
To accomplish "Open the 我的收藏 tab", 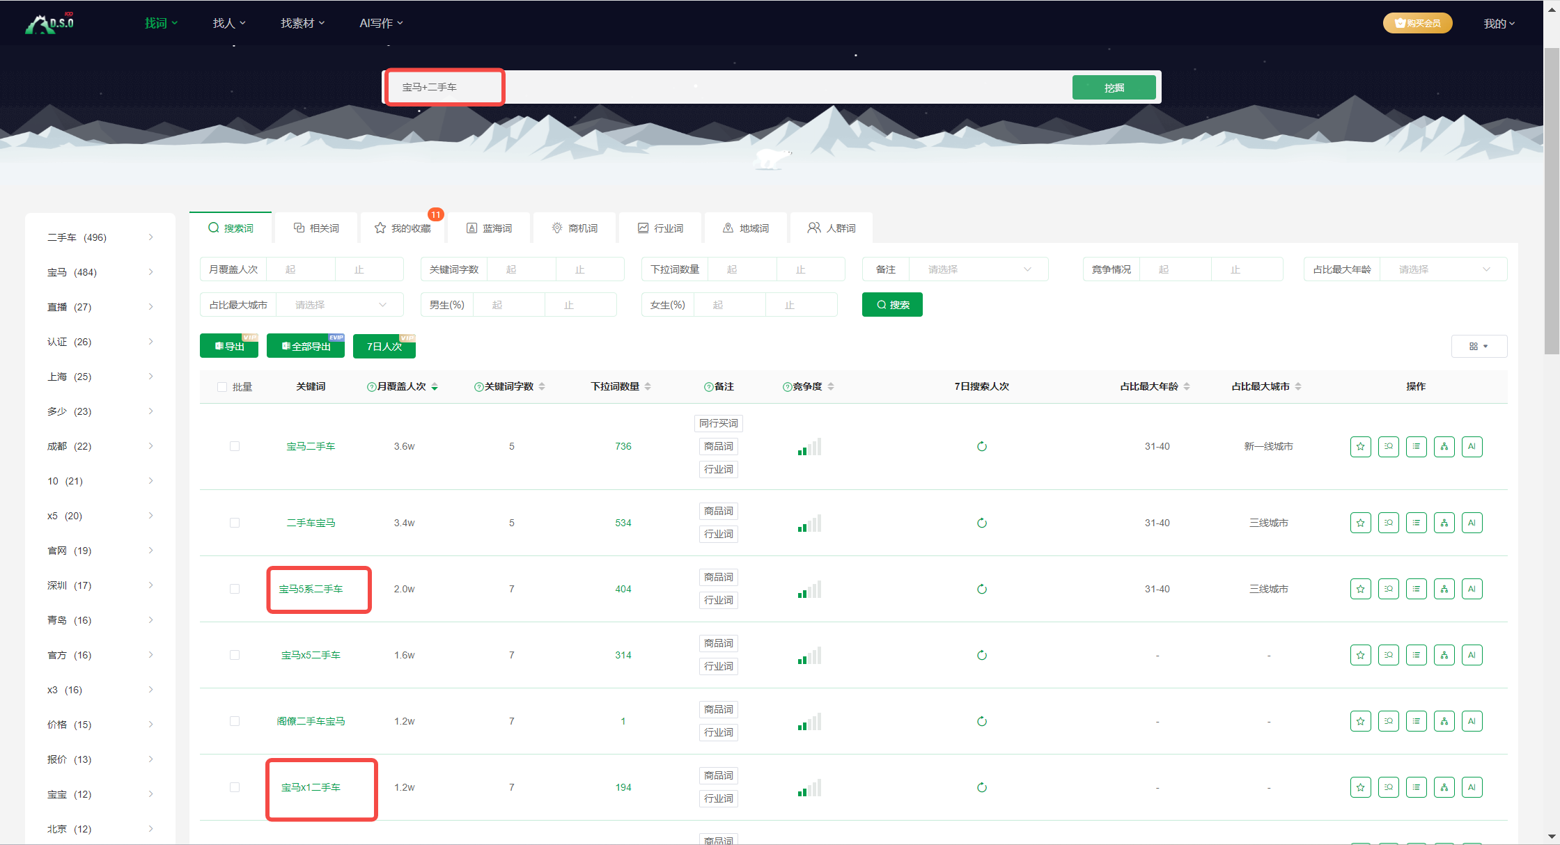I will tap(403, 228).
